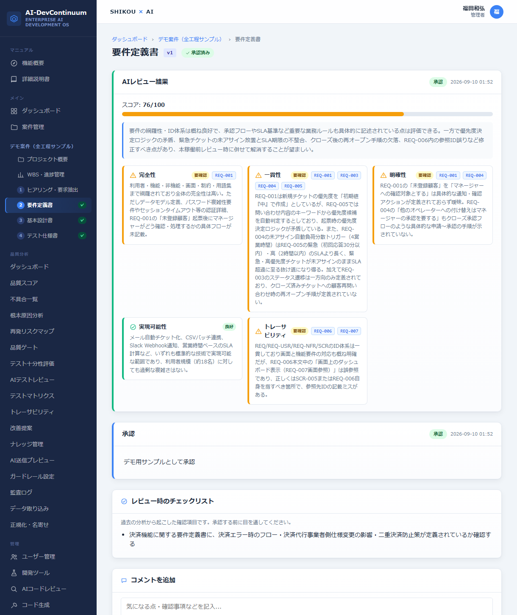Open AIテストレビュー menu item

coord(32,380)
